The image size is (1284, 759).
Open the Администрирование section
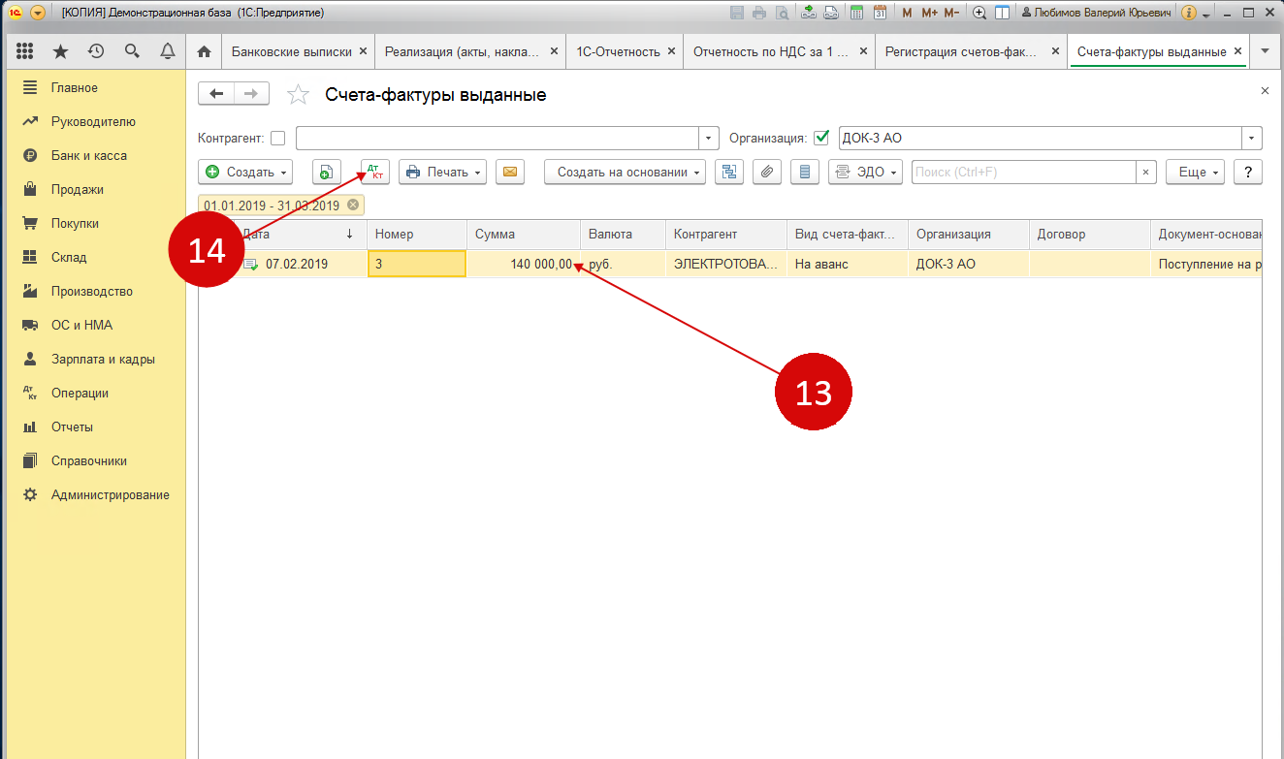[111, 494]
